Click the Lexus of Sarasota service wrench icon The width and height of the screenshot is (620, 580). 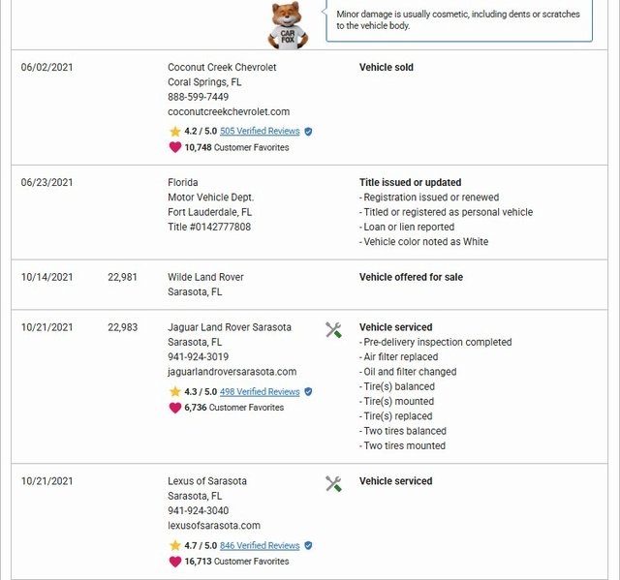333,484
